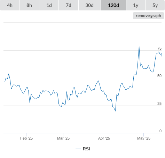Select the 7d time range

tap(69, 5)
